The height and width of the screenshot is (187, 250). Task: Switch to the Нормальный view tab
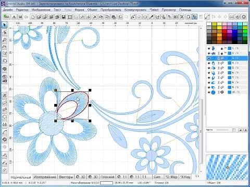21,177
